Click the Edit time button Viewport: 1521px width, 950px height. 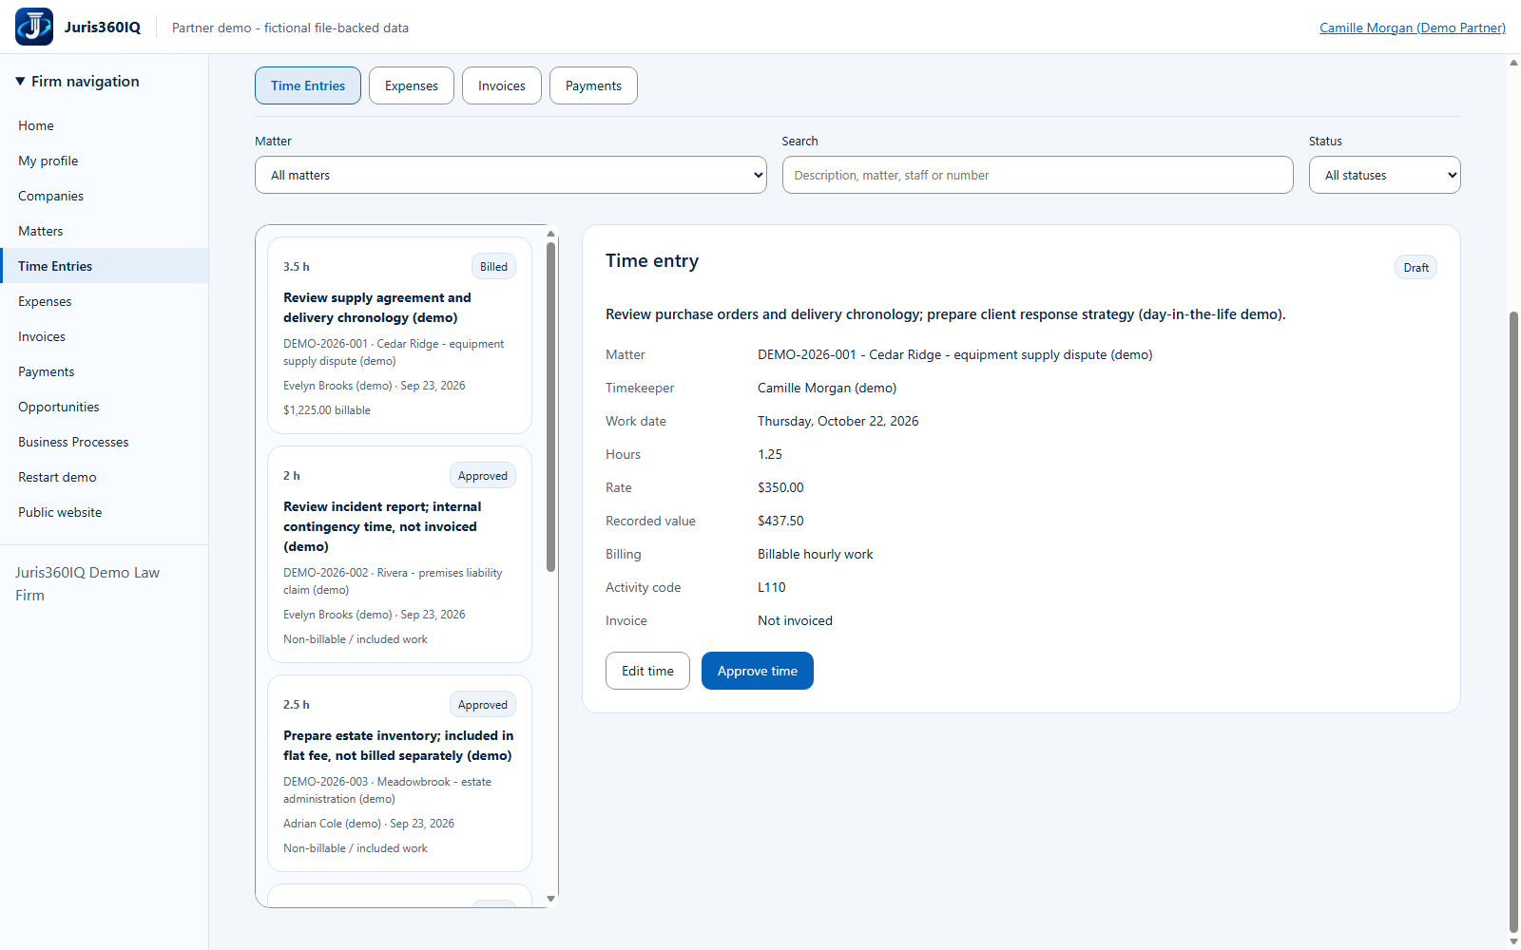pyautogui.click(x=647, y=671)
